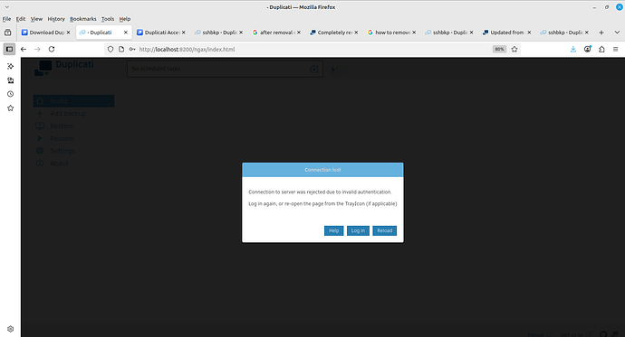Open sidebar settings gear icon
Image resolution: width=625 pixels, height=337 pixels.
point(10,329)
